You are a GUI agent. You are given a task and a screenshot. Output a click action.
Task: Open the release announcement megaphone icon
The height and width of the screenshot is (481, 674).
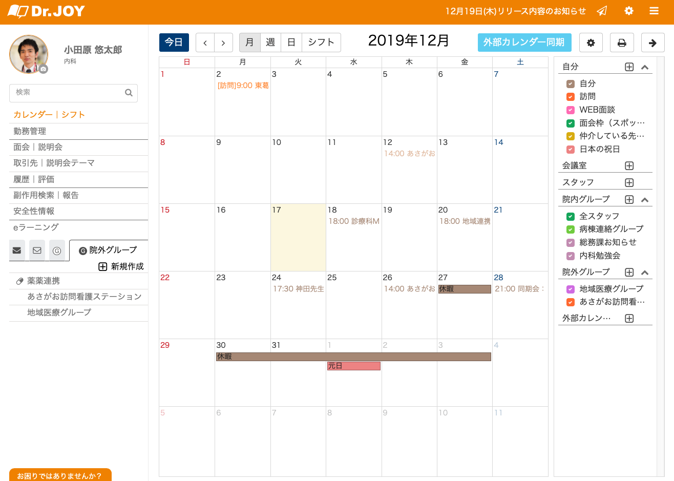(602, 11)
